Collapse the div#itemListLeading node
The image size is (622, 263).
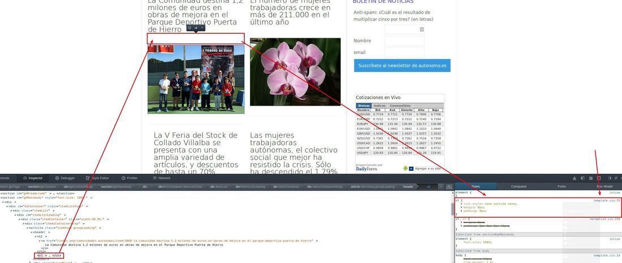(x=15, y=215)
